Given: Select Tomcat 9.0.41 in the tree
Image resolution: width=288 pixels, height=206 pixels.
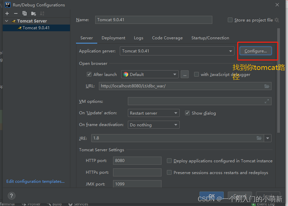Looking at the screenshot, I should coord(36,28).
